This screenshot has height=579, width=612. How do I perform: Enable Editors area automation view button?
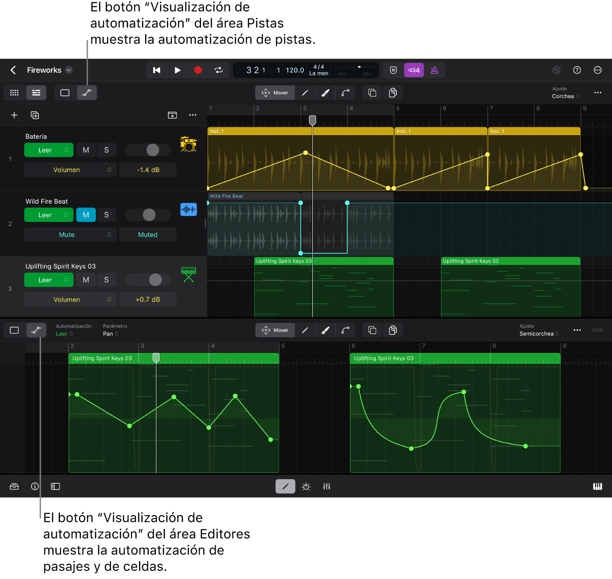click(x=36, y=330)
